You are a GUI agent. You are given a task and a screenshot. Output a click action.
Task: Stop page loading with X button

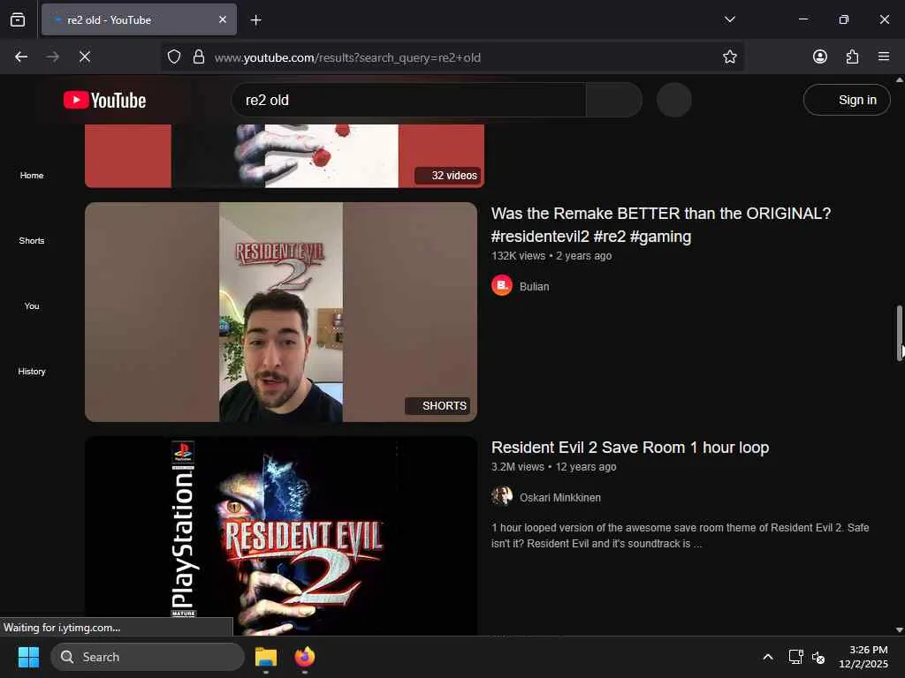tap(85, 56)
